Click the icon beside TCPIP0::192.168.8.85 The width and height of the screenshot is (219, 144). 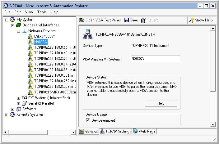coord(30,70)
